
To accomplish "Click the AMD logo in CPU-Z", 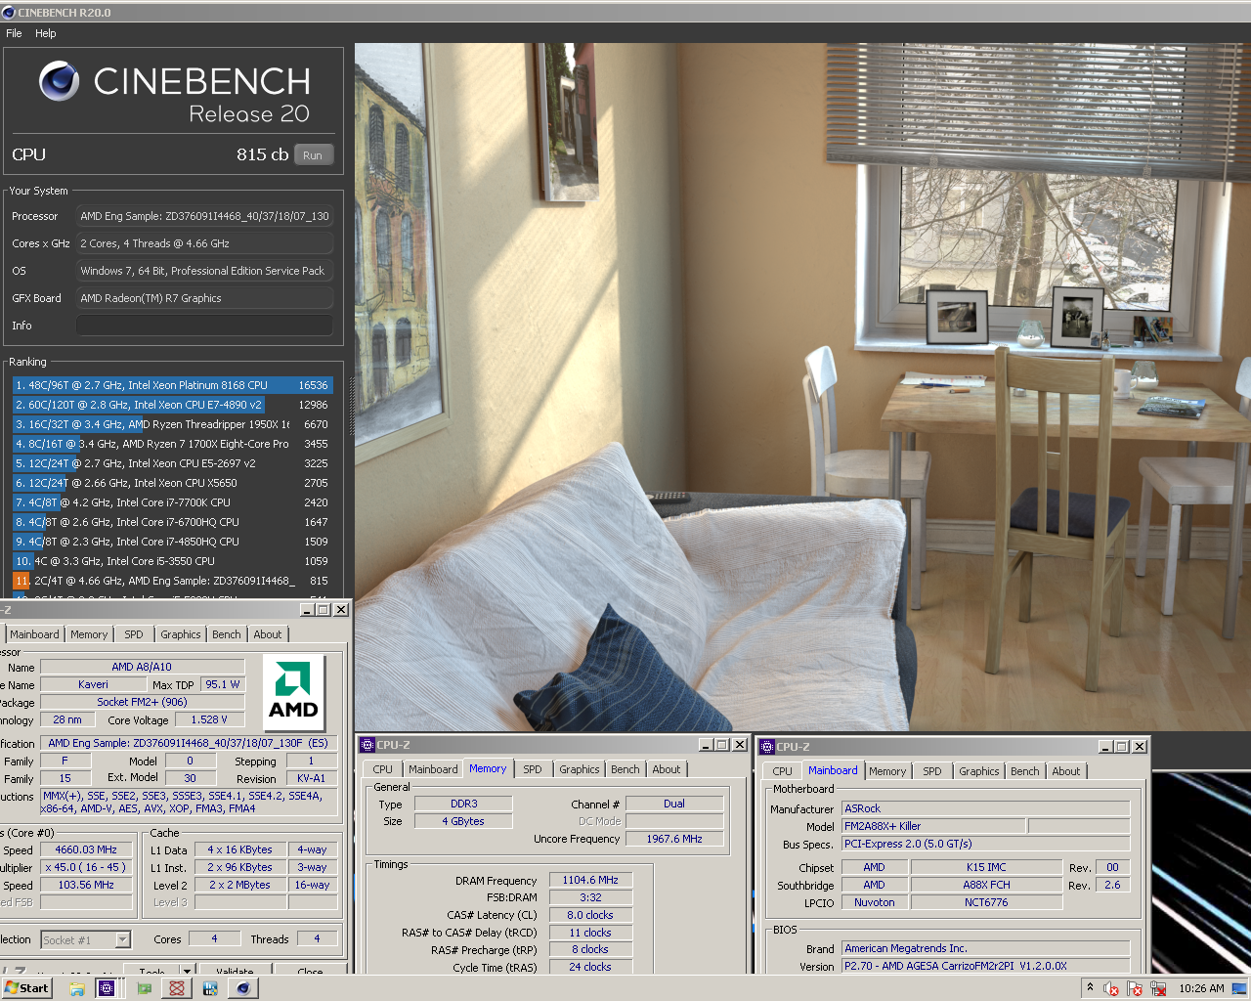I will tap(293, 693).
